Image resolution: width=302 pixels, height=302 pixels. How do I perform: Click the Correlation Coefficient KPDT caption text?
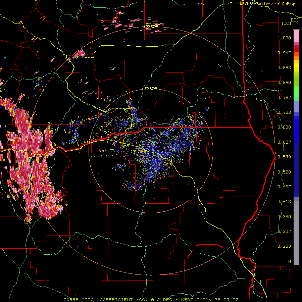coord(151,300)
